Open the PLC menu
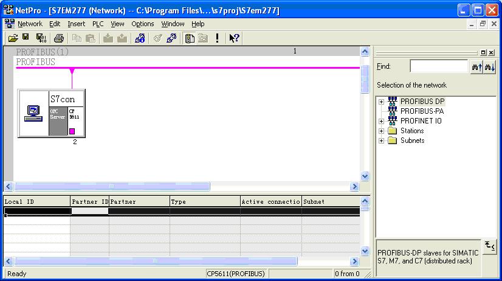Screen dimensions: 502x281 (x=98, y=24)
